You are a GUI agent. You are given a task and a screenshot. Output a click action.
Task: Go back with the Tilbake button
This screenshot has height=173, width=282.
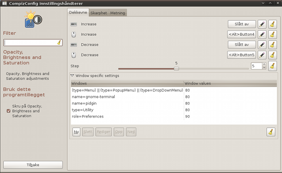pyautogui.click(x=33, y=165)
